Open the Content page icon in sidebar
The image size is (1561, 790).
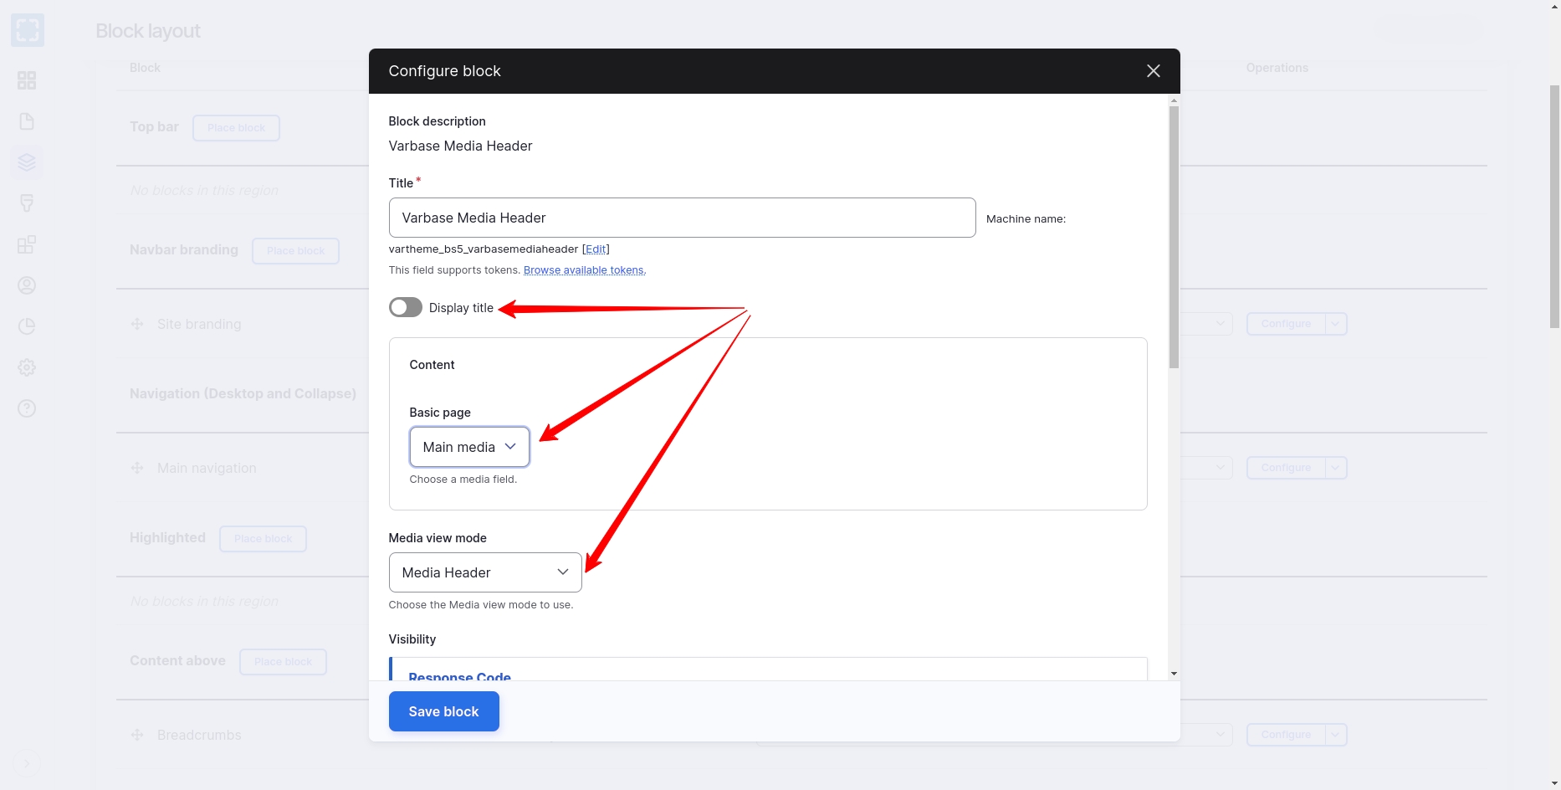(x=27, y=121)
